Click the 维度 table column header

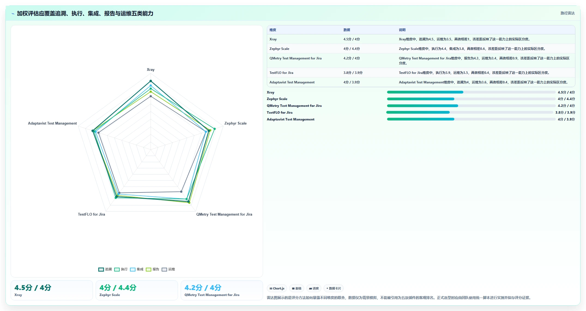tap(273, 30)
